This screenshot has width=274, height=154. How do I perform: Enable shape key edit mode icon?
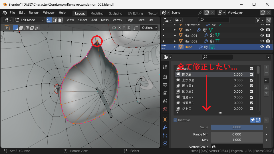coord(258,120)
